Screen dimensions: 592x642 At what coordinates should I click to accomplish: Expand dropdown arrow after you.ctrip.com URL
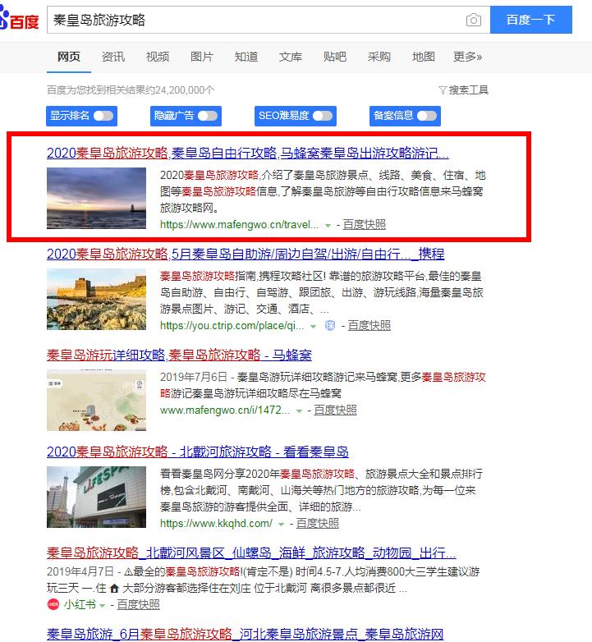pyautogui.click(x=313, y=326)
